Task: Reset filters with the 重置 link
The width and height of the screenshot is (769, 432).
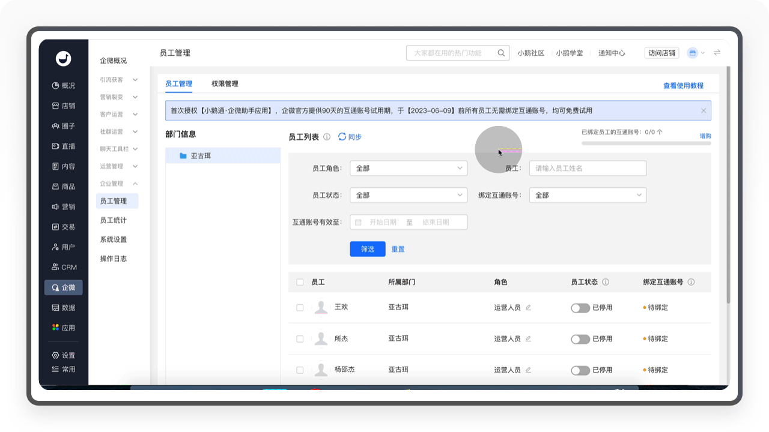Action: pyautogui.click(x=398, y=249)
